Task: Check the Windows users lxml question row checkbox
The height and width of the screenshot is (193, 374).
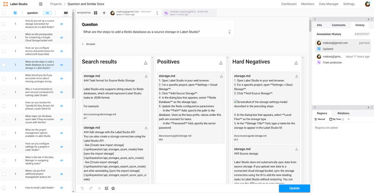Action: click(4, 119)
